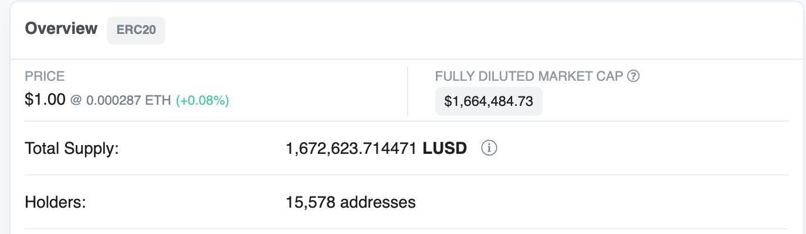Click the Overview card heading
This screenshot has height=234, width=806.
coord(61,29)
